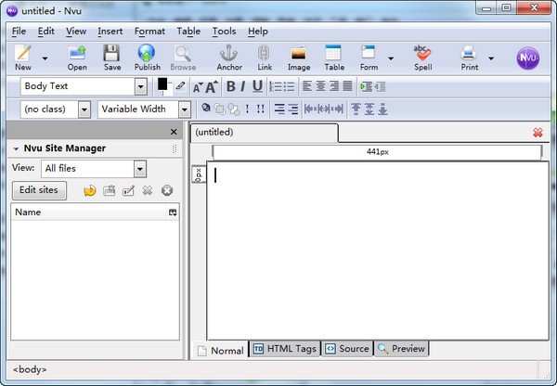Click the purple Nvu logo in toolbar
The height and width of the screenshot is (386, 557).
(528, 58)
